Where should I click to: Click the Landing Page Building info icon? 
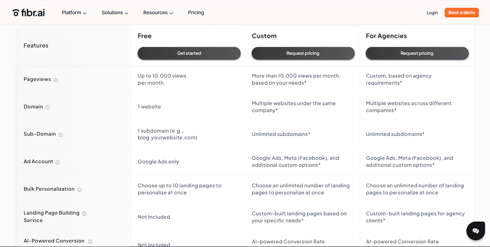point(84,214)
